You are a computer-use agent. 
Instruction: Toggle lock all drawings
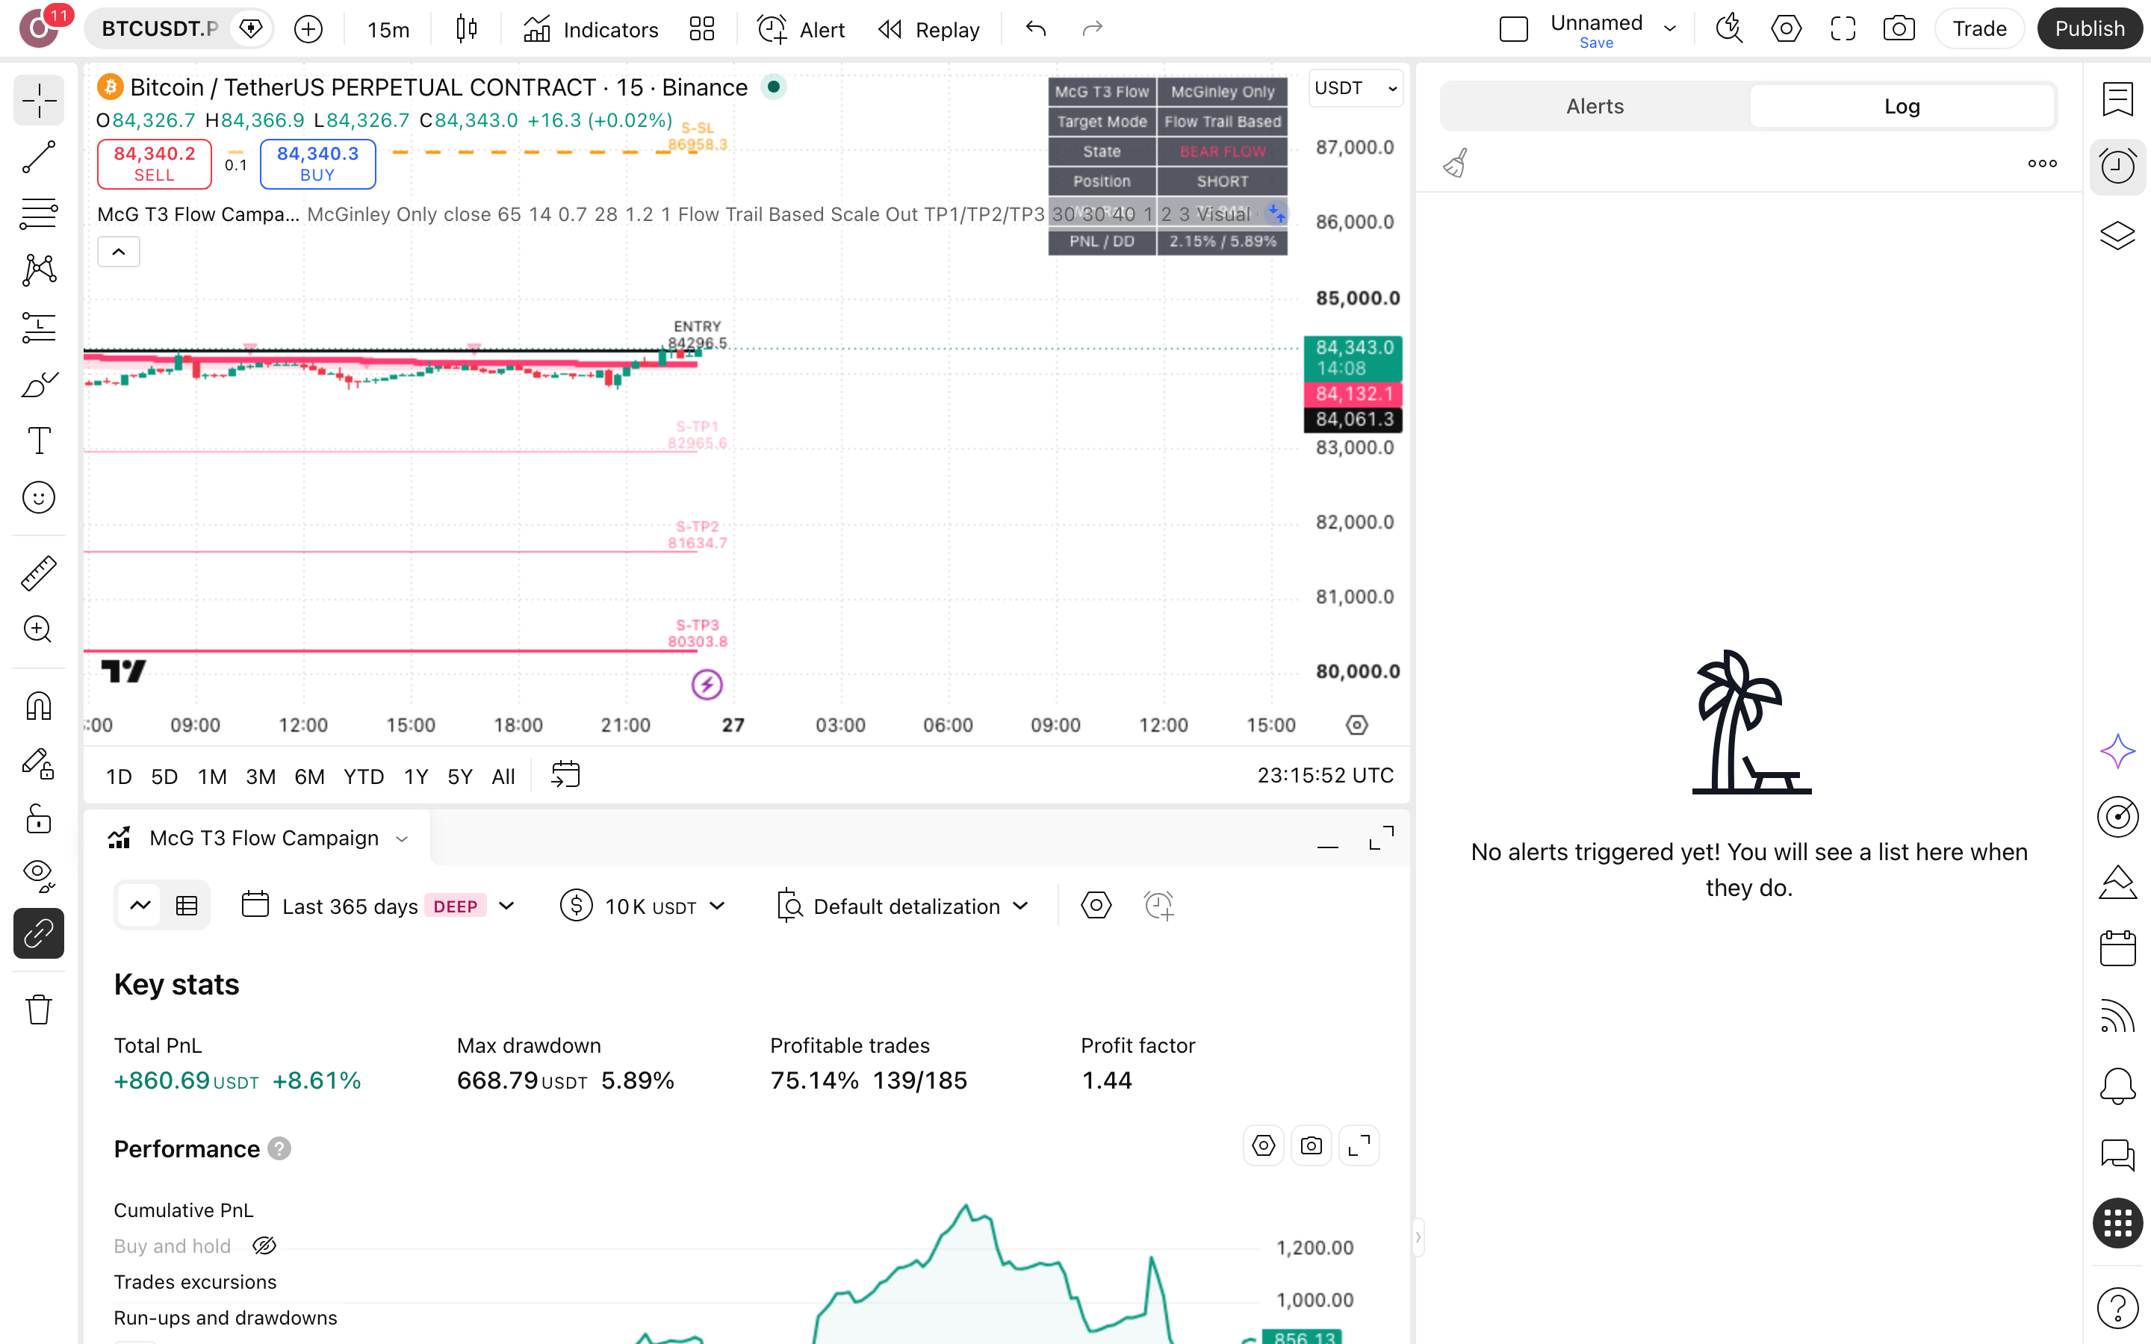point(39,820)
